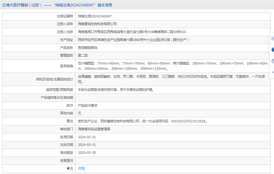Image resolution: width=274 pixels, height=174 pixels.
Task: Click the 生产地址 production address cell
Action: [x=133, y=40]
